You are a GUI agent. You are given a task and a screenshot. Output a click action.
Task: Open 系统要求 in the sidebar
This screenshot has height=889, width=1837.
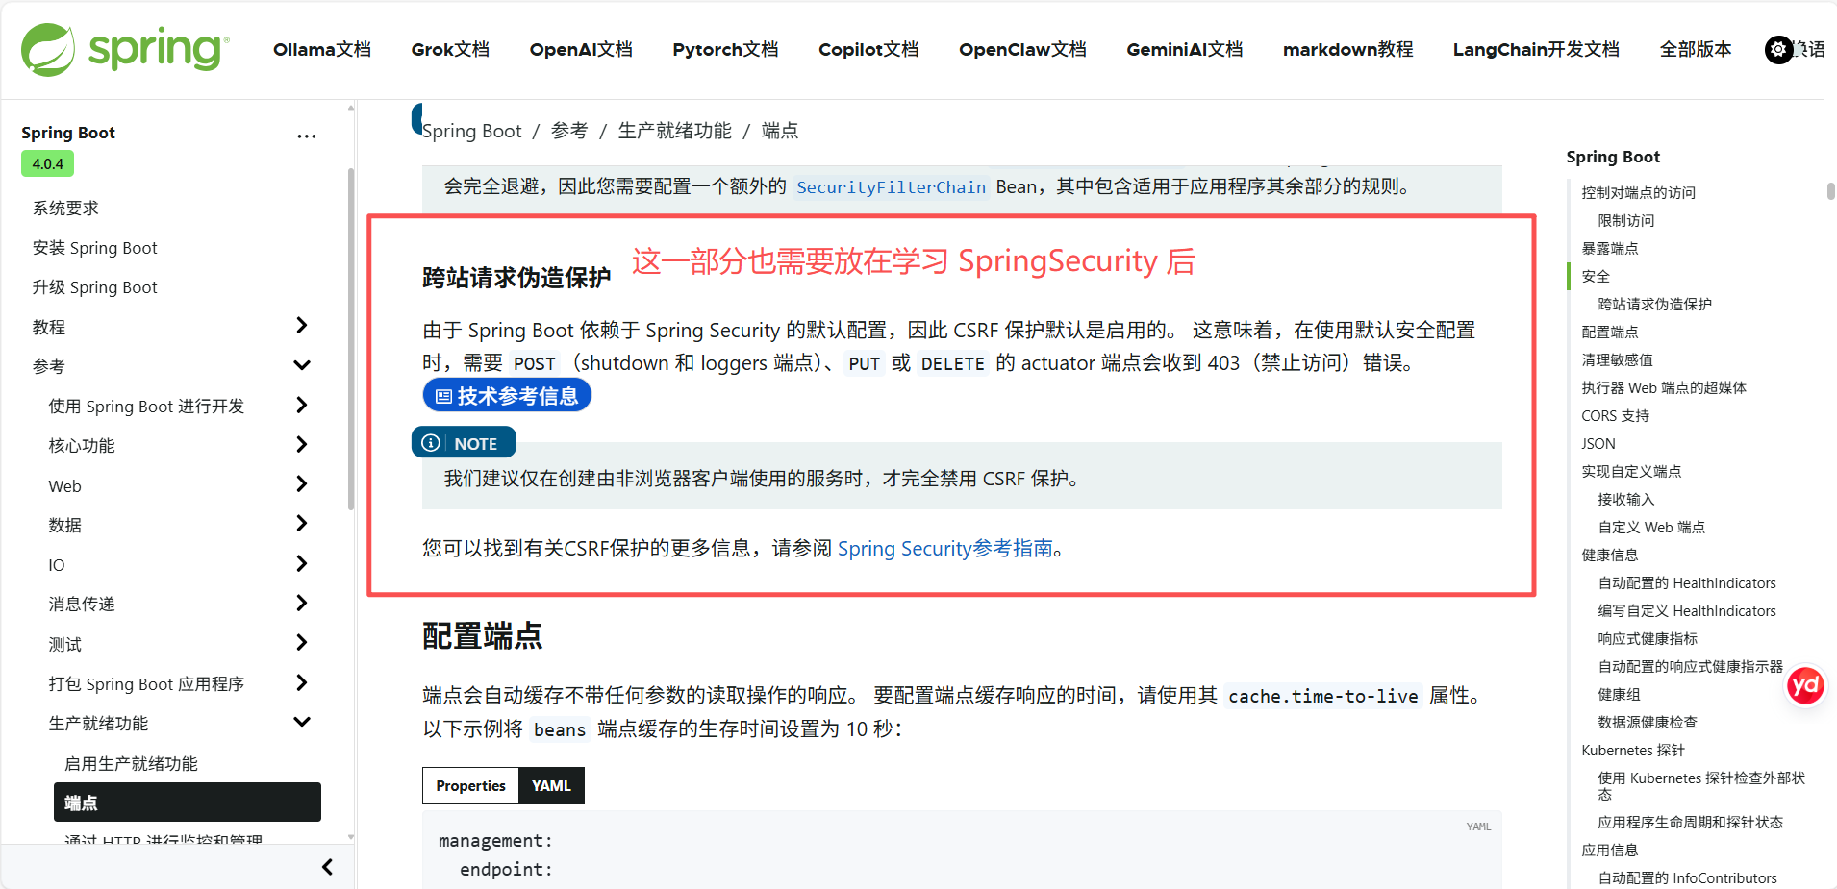coord(65,208)
